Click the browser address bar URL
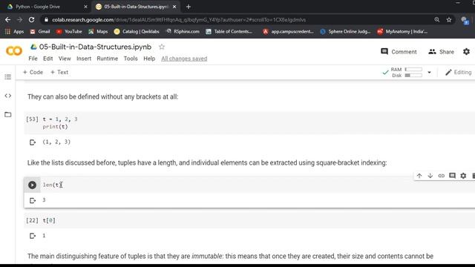This screenshot has height=267, width=475. coord(179,20)
